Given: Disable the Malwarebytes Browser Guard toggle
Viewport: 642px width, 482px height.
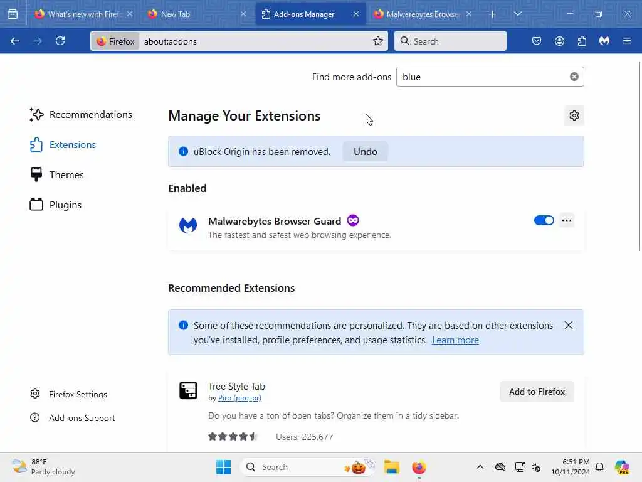Looking at the screenshot, I should coord(544,220).
